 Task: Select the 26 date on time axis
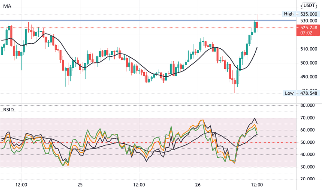point(198,185)
